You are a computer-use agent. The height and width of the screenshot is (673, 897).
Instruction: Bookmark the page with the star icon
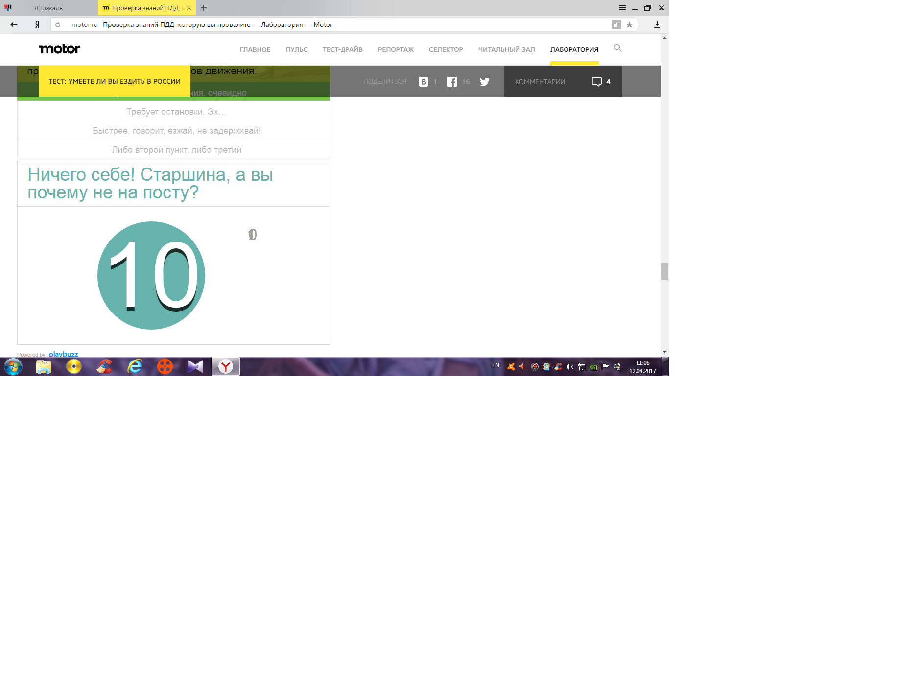click(630, 24)
